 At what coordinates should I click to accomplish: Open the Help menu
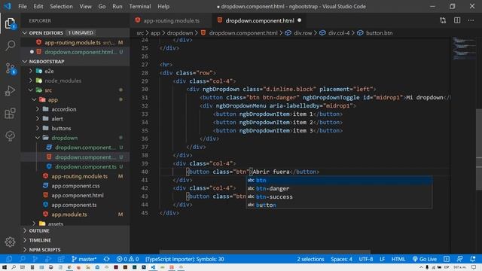click(x=163, y=6)
